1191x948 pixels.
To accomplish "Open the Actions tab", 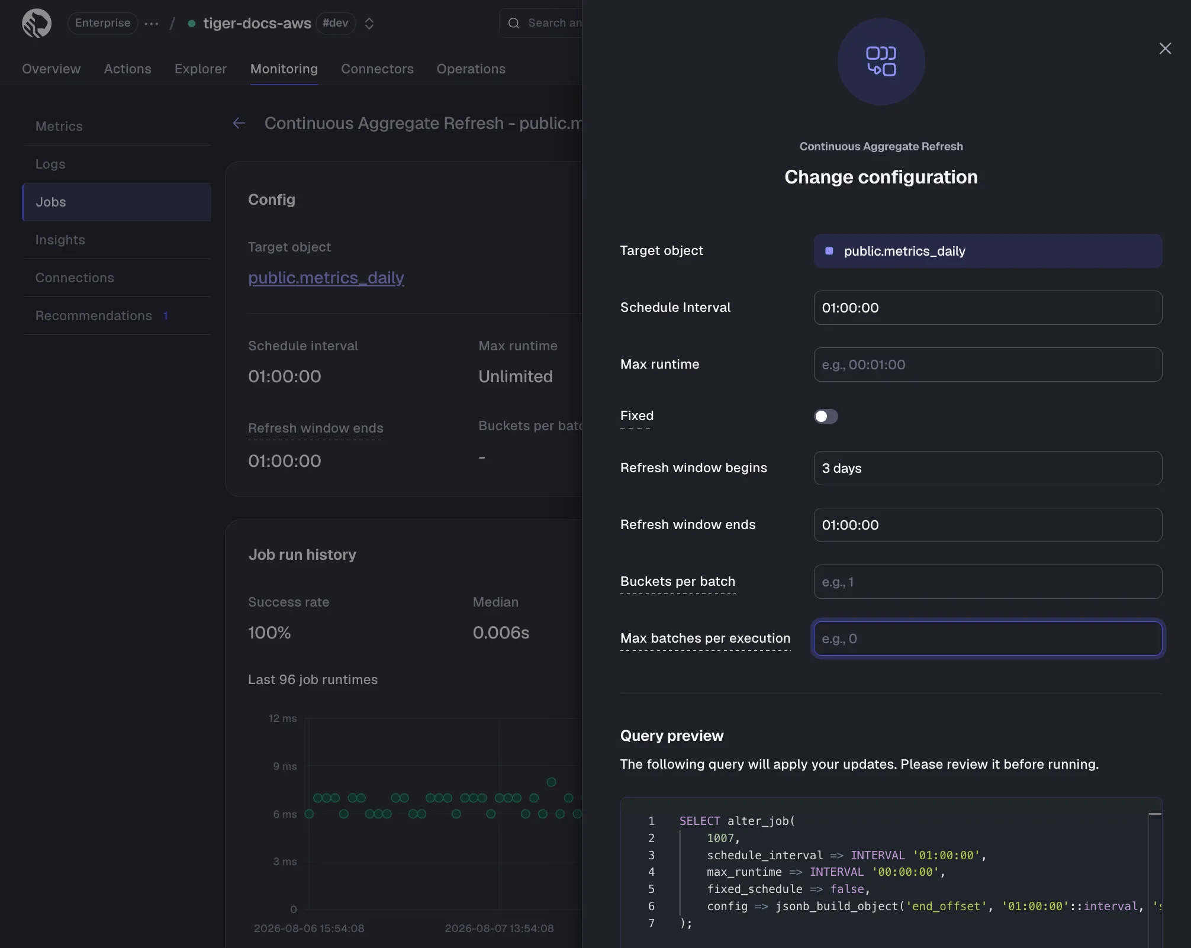I will pyautogui.click(x=128, y=69).
